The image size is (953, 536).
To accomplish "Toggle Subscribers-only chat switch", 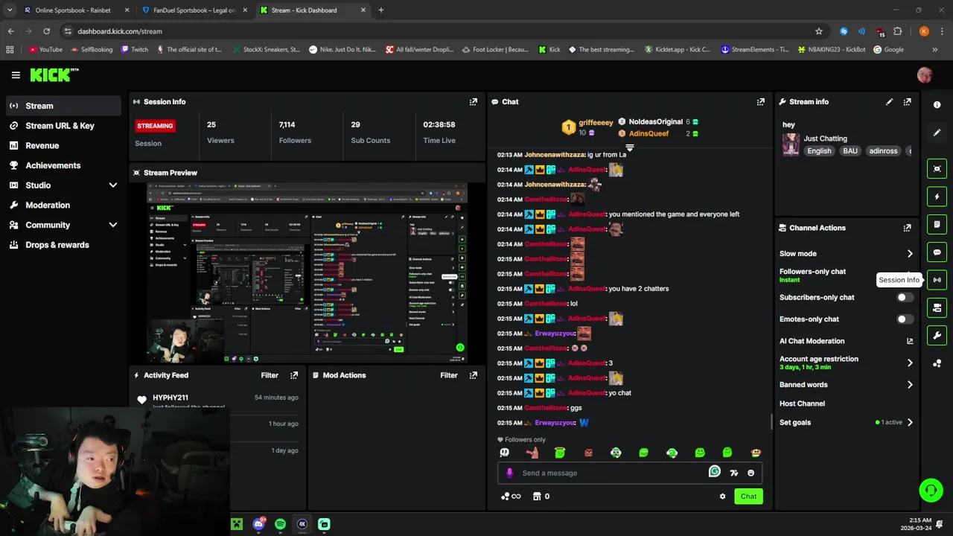I will tap(905, 297).
